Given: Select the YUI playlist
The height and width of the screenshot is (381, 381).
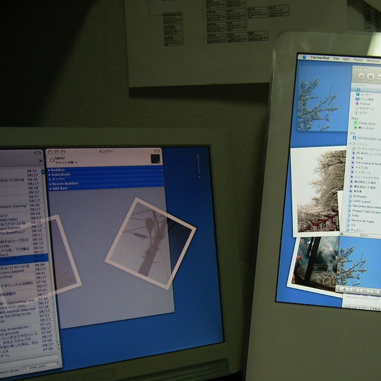Looking at the screenshot, I should pyautogui.click(x=351, y=225).
